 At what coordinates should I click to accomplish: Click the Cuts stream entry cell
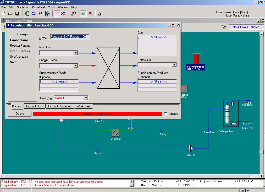155,37
